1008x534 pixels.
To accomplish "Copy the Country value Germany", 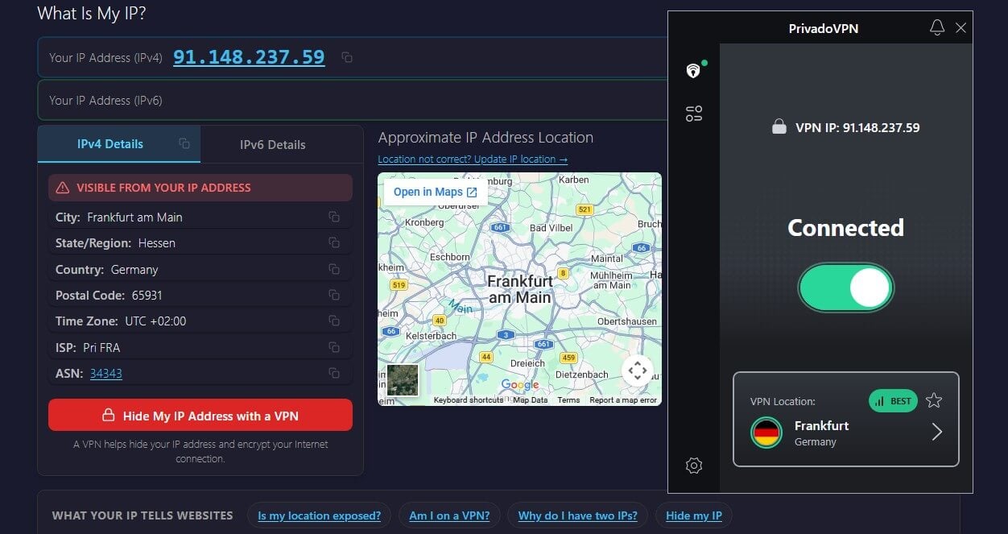I will click(x=333, y=269).
